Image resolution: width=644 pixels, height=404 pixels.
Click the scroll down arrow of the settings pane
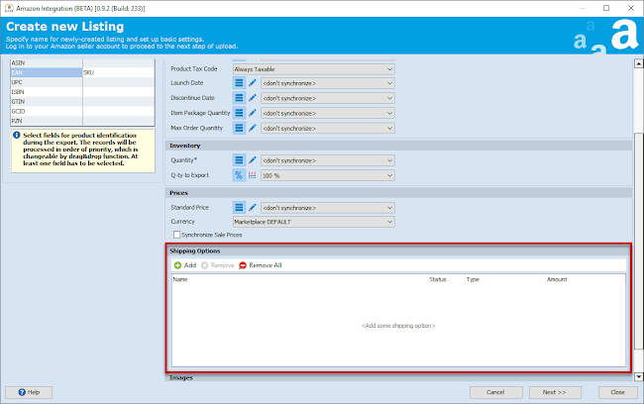point(639,376)
